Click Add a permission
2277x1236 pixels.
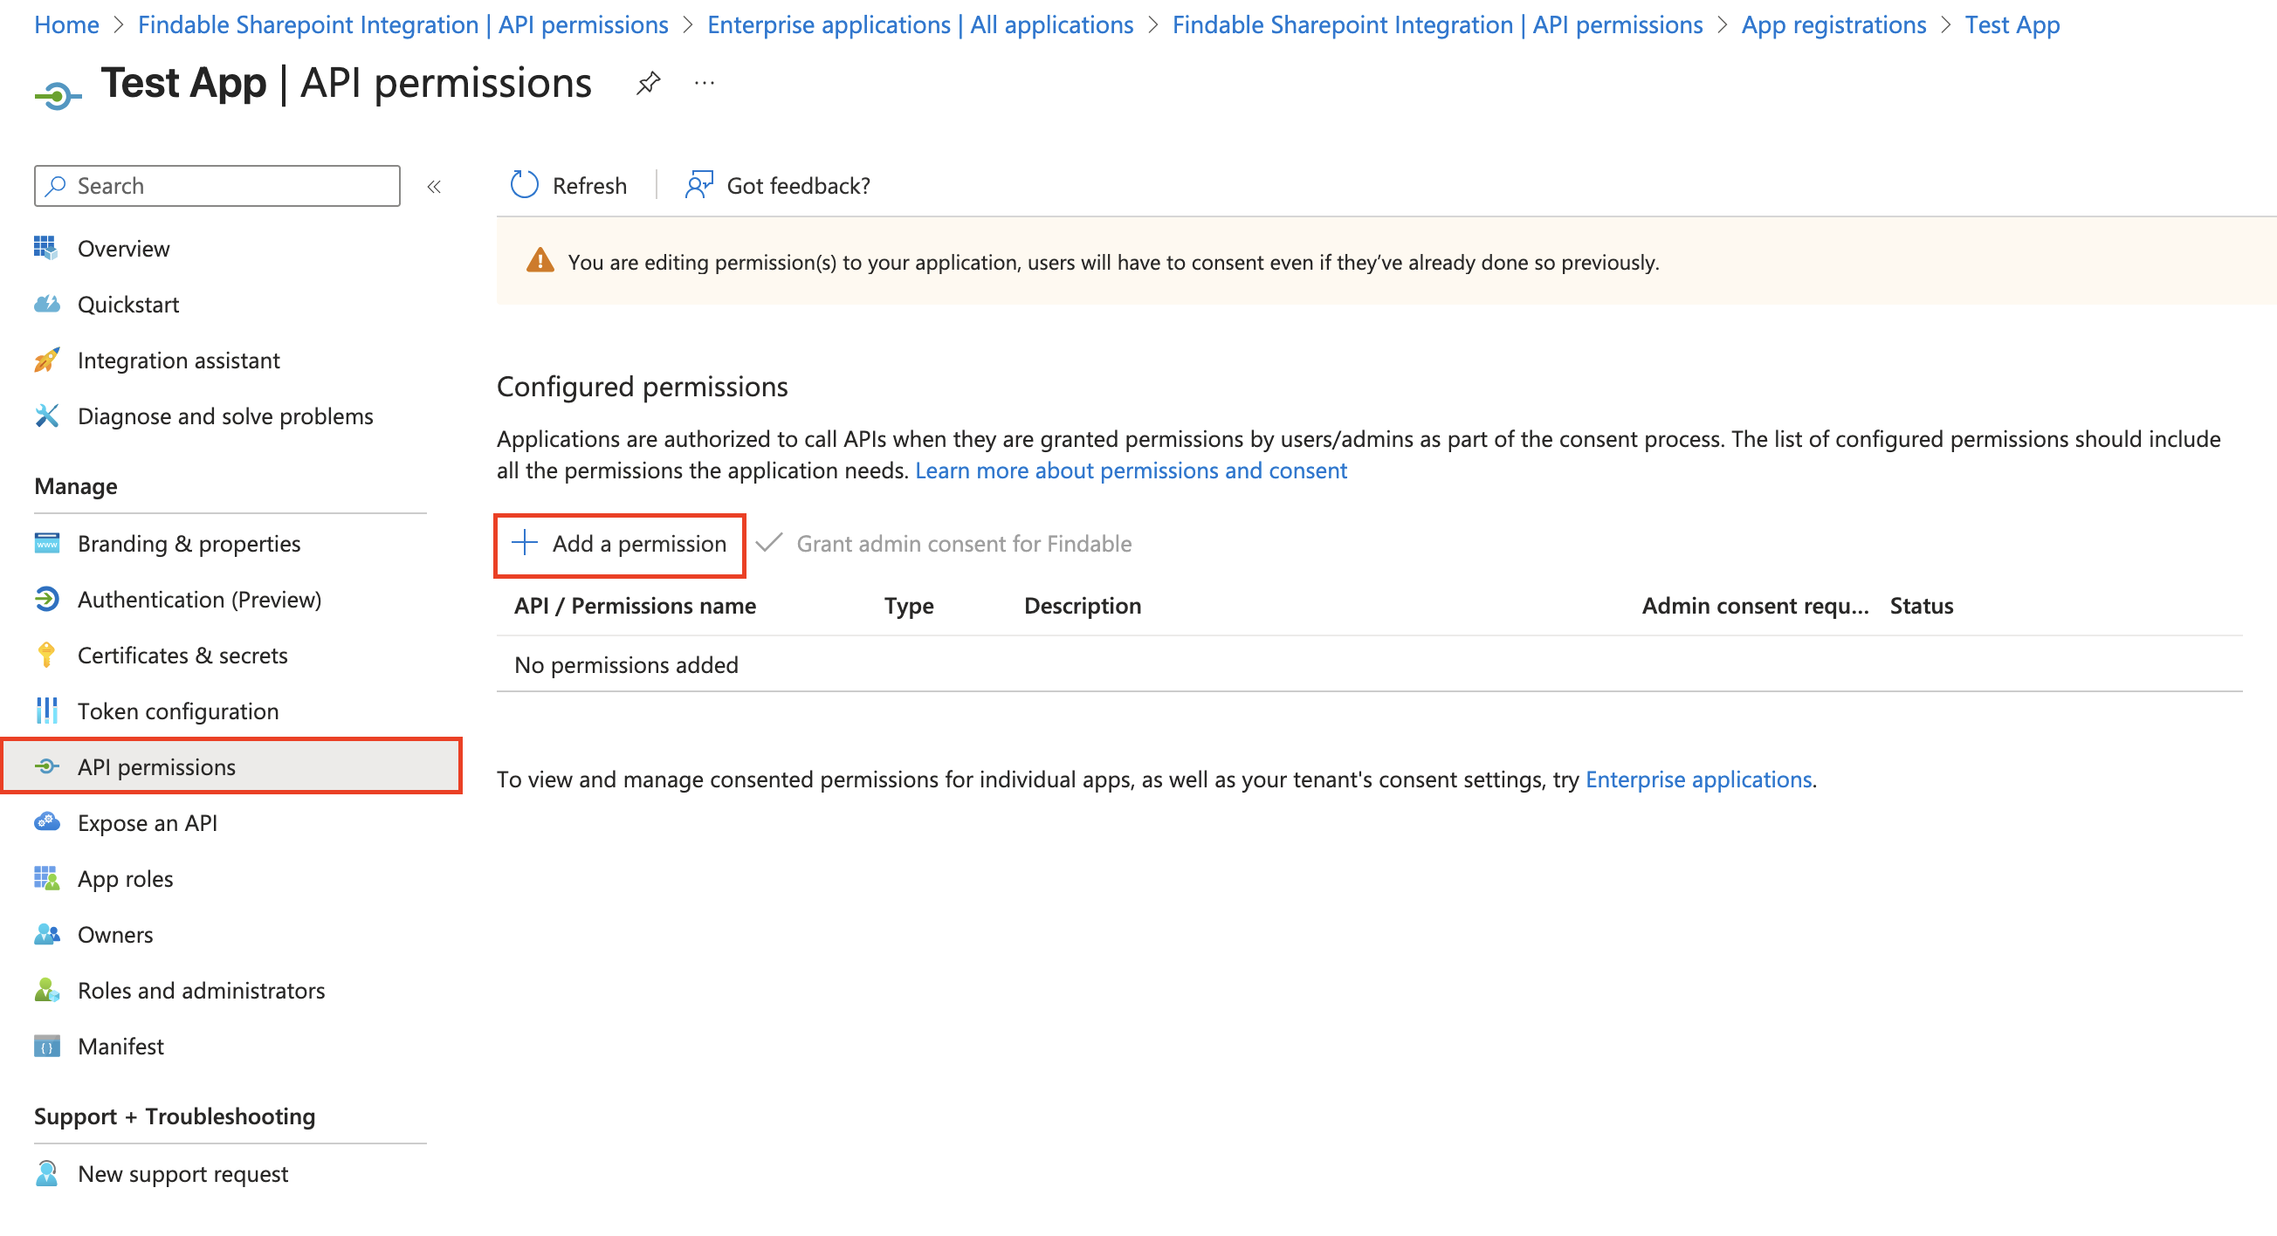(x=620, y=544)
